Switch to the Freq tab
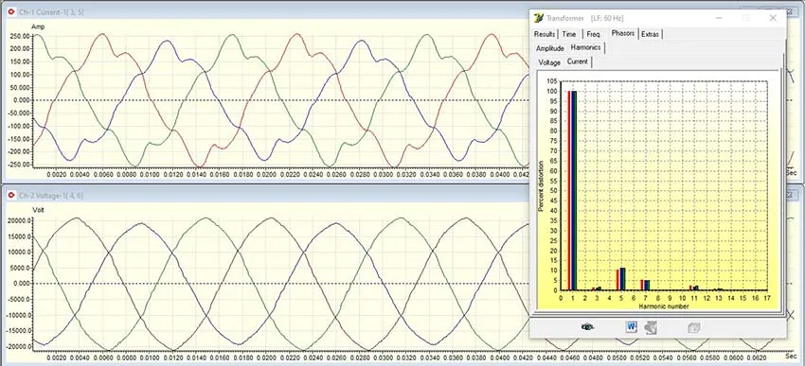Viewport: 805px width, 366px height. point(593,34)
